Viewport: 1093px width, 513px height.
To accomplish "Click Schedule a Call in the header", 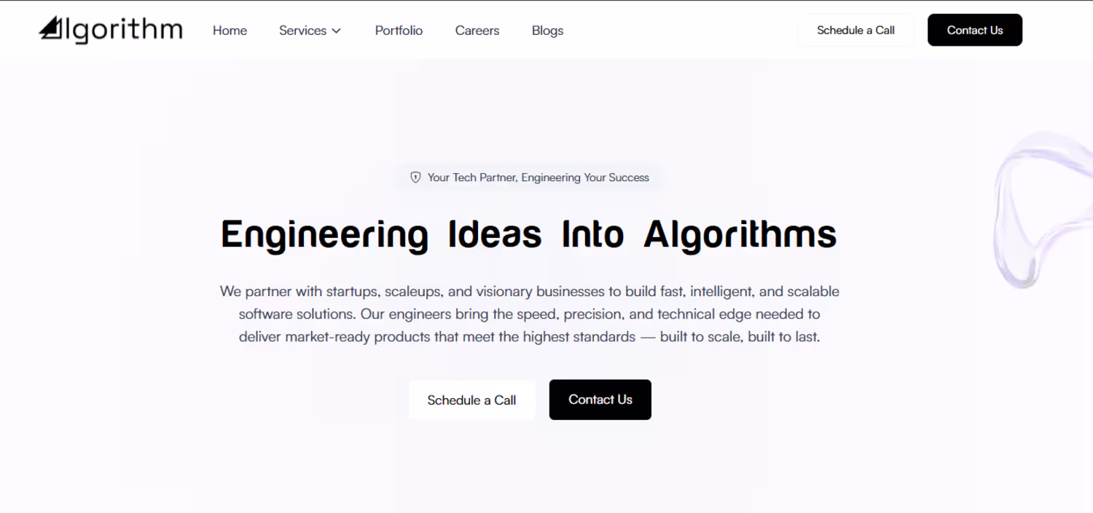I will (x=855, y=31).
